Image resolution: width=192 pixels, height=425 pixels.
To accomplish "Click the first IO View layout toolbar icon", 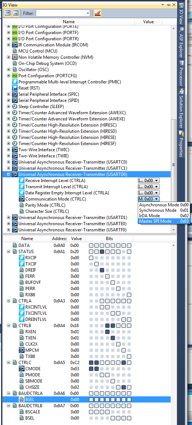I will click(8, 13).
